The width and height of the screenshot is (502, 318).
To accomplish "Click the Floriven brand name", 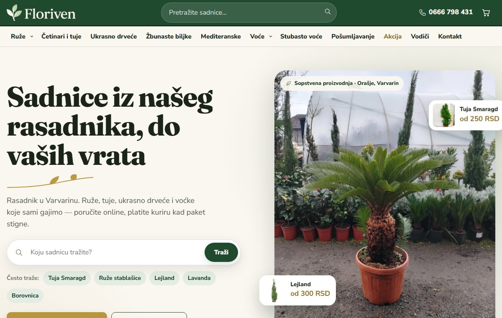I will tap(50, 13).
